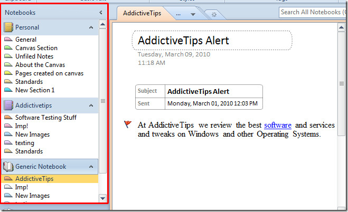Click the Search All Notebooks box

click(x=313, y=12)
